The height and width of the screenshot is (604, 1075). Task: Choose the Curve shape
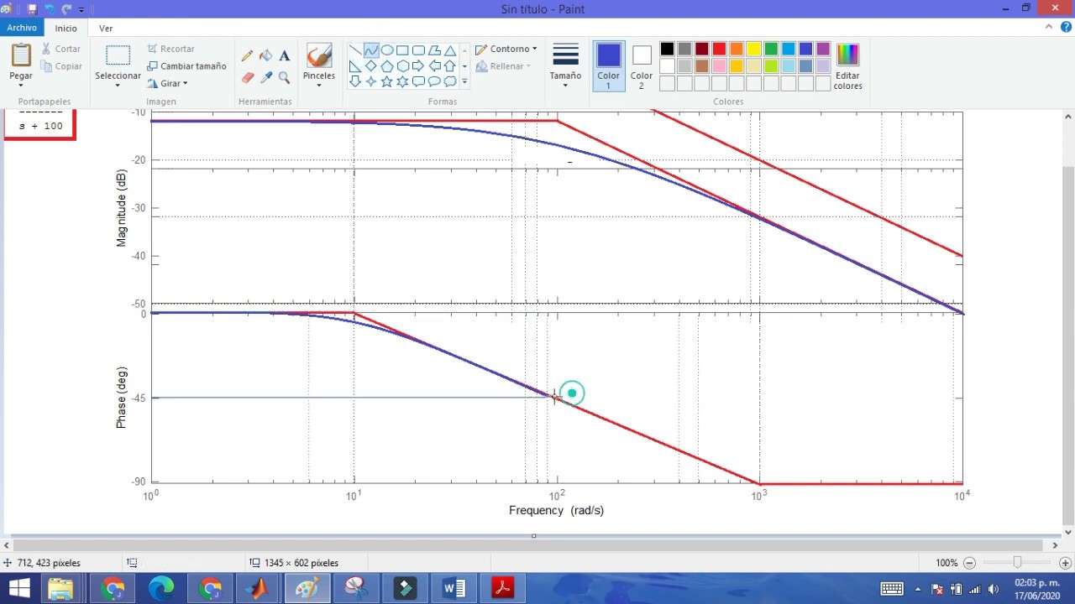371,50
